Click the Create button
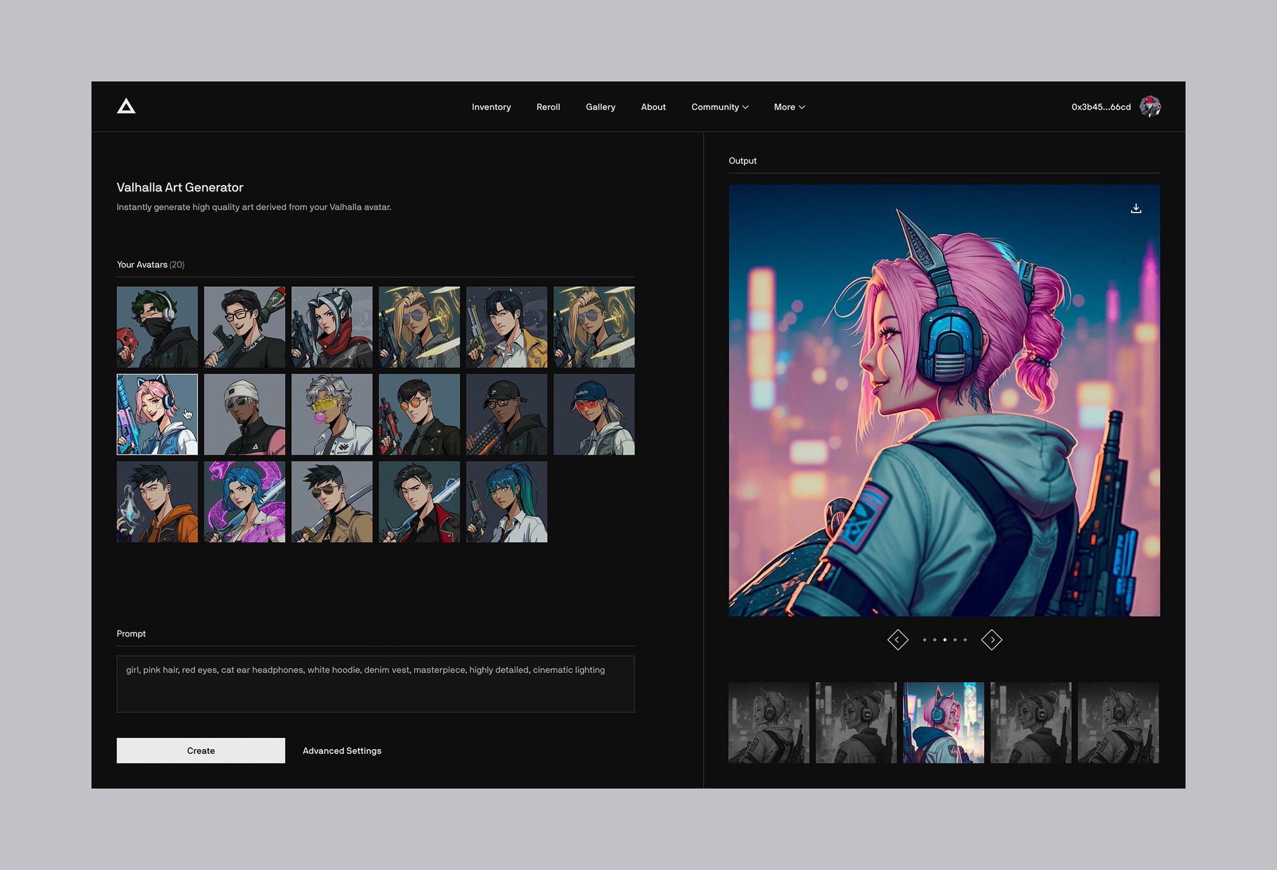The width and height of the screenshot is (1277, 870). point(201,750)
